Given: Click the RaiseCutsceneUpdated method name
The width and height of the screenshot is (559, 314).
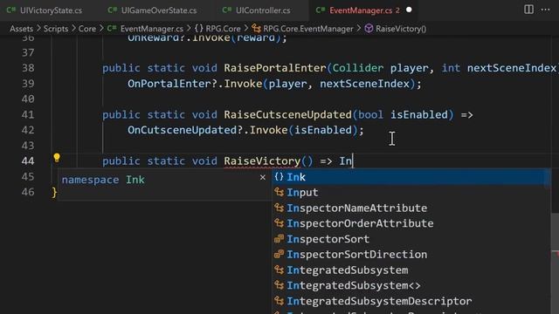Looking at the screenshot, I should 287,114.
